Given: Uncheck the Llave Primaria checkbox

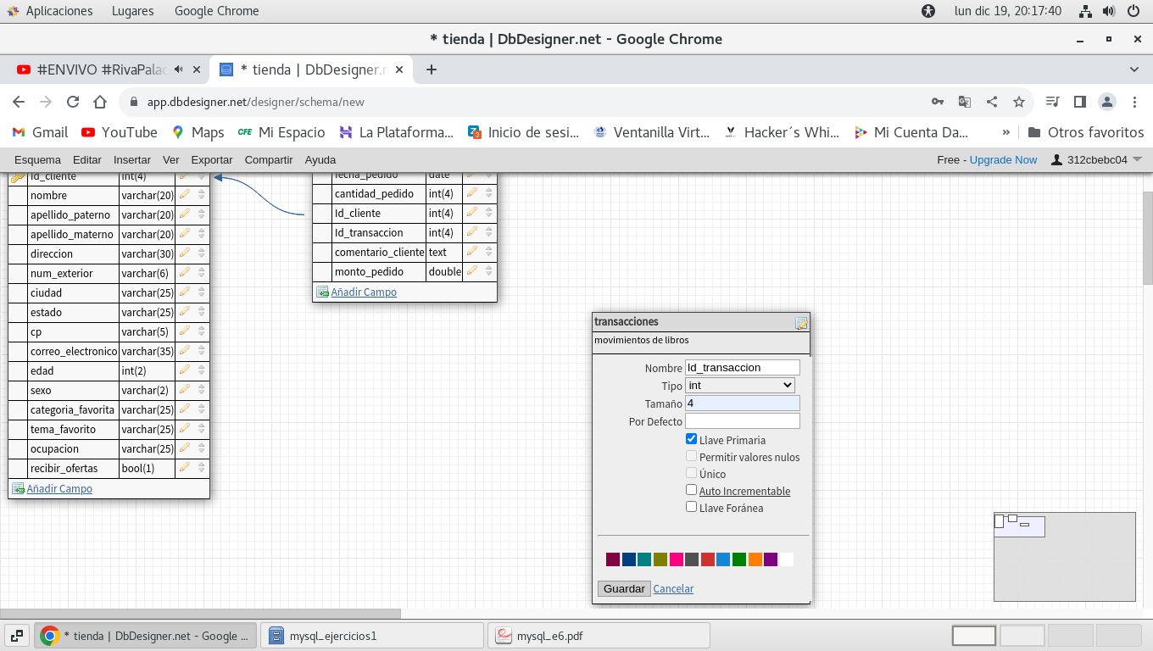Looking at the screenshot, I should [692, 439].
